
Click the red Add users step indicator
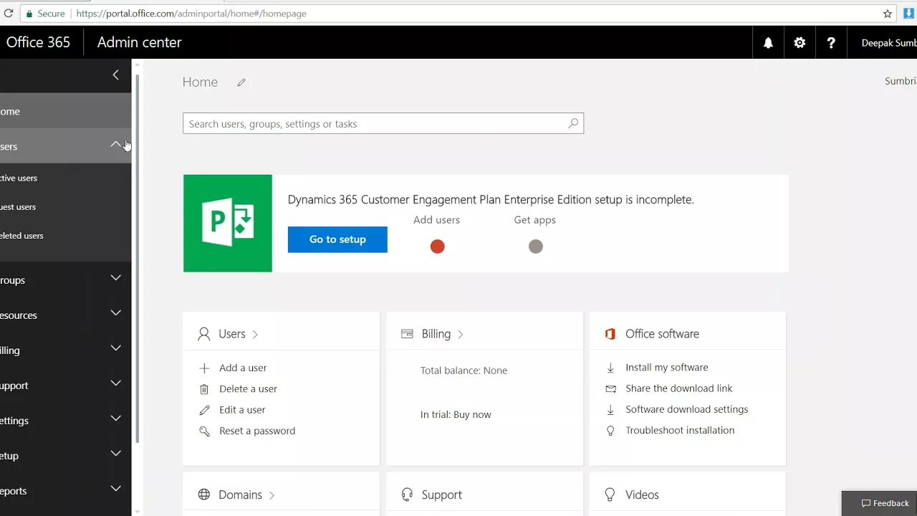pyautogui.click(x=437, y=247)
